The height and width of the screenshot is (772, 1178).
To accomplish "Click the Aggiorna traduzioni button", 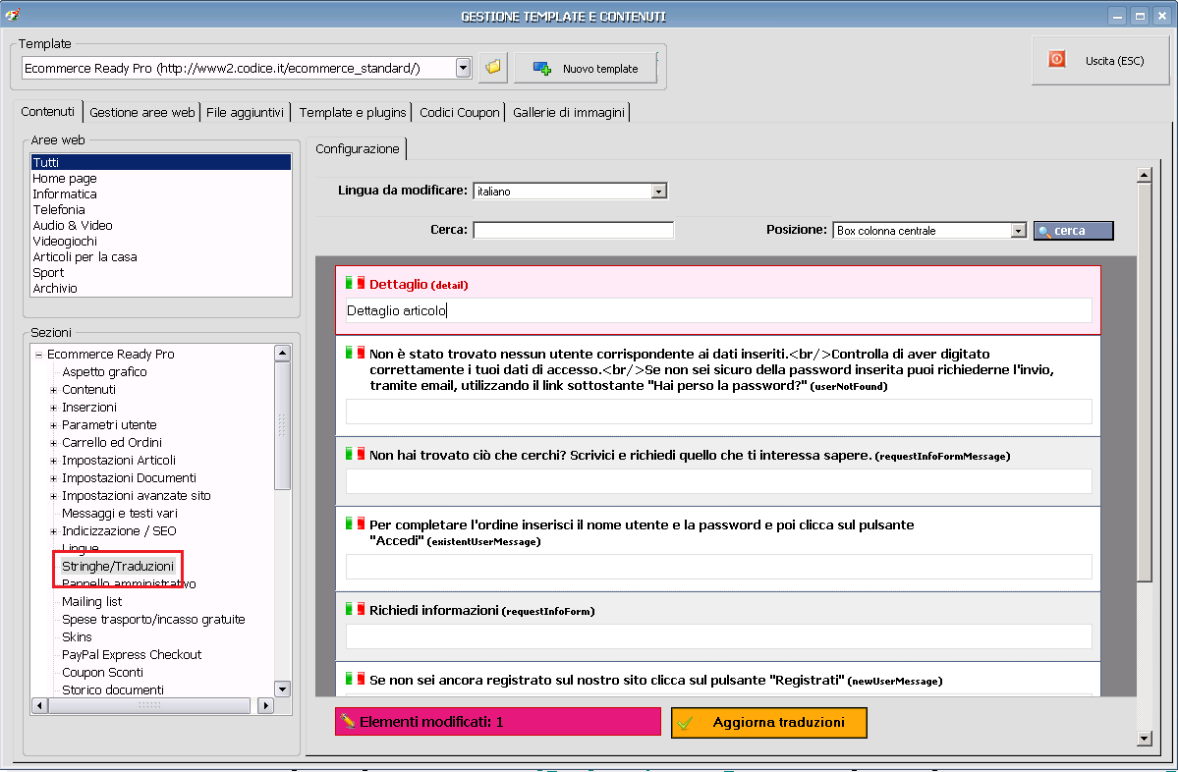I will point(768,723).
